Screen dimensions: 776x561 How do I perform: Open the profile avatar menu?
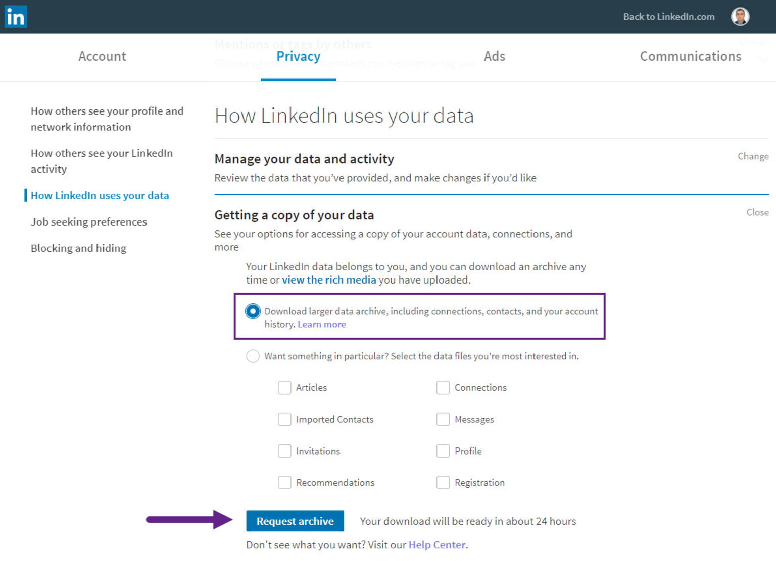[x=740, y=17]
